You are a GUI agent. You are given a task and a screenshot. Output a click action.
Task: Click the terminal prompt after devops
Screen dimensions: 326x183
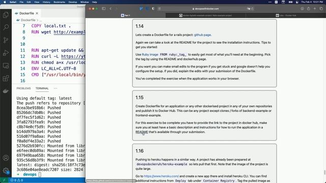coord(40,174)
